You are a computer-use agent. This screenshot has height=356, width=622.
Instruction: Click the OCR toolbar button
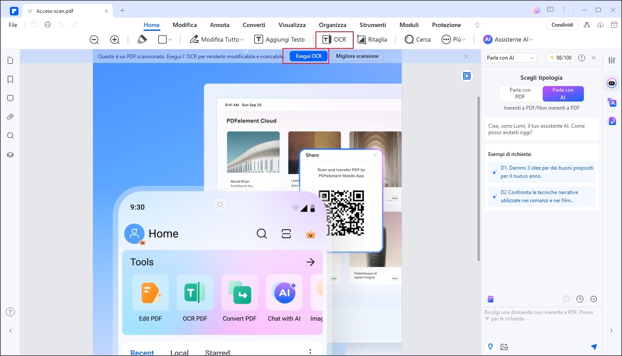[334, 39]
